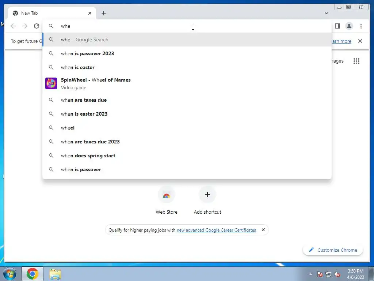Click the taskbar clock 3:50 PM
Screen dimensions: 374x281
tap(355, 271)
